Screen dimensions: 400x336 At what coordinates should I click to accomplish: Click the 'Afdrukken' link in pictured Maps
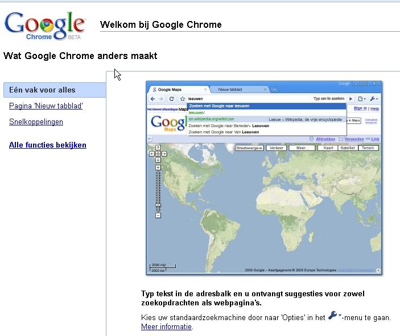tap(325, 139)
